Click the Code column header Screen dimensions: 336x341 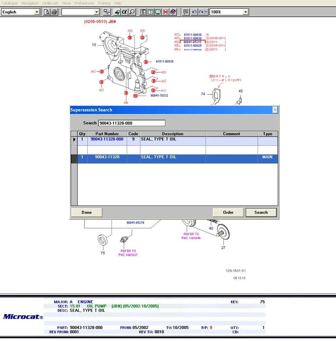tap(133, 134)
